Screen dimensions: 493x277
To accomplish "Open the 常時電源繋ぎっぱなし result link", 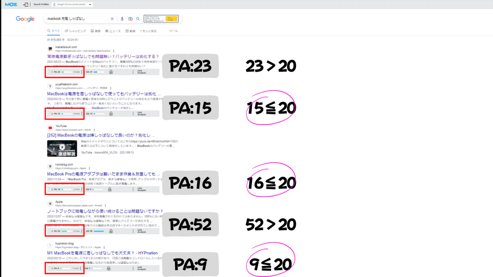I will 103,56.
